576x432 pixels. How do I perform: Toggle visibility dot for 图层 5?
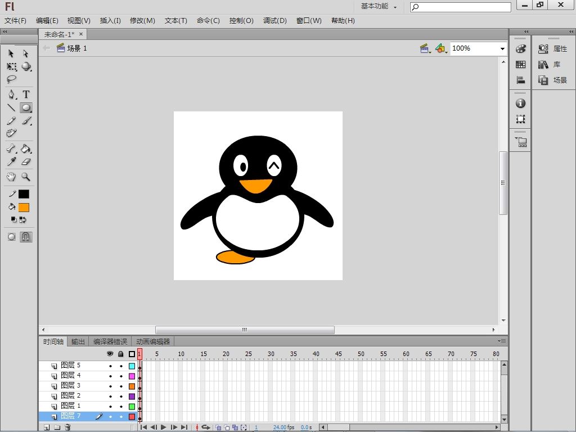coord(110,366)
